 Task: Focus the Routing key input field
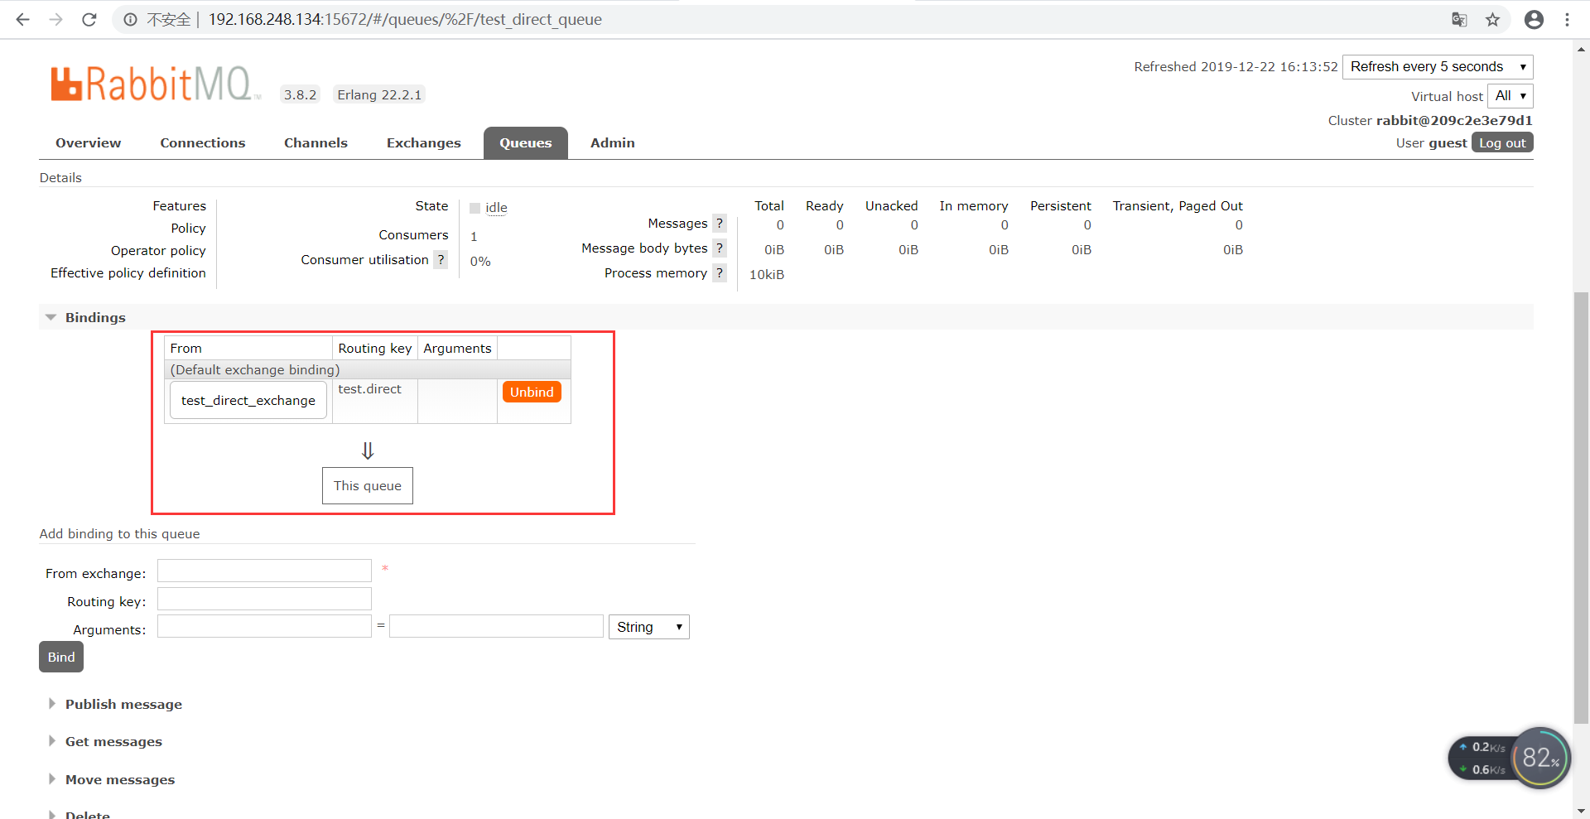265,599
